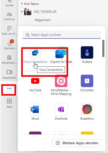Select the MS-TEAMS.AT team avatar
Screen dimensions: 108x153
point(28,12)
